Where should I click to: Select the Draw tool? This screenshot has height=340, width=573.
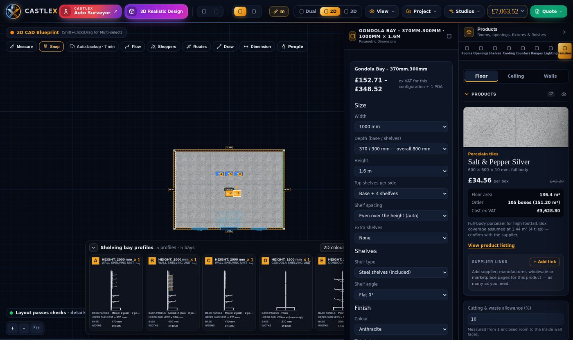point(225,47)
